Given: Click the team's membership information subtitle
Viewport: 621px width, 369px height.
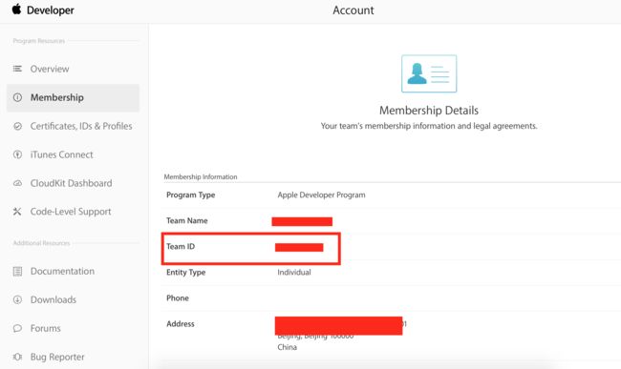Looking at the screenshot, I should [429, 126].
